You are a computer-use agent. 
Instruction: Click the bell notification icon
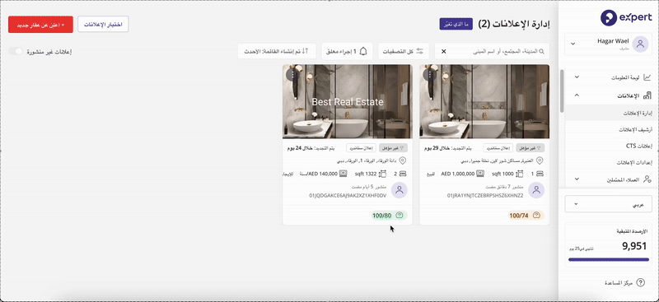363,51
